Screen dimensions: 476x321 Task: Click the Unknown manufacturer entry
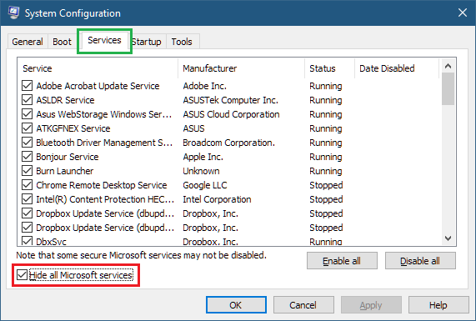[x=201, y=171]
